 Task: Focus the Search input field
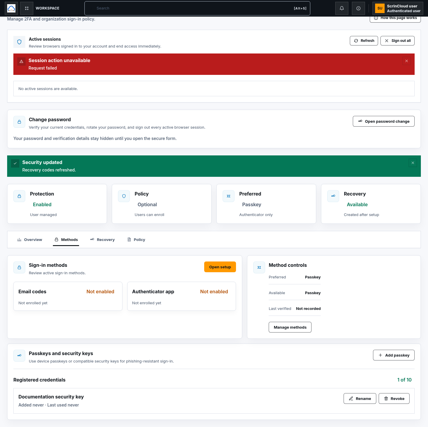coord(197,8)
